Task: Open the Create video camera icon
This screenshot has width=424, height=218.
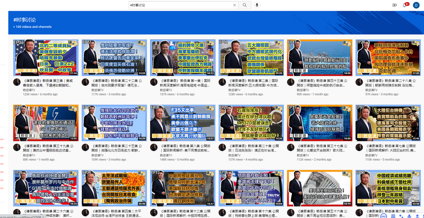Action: click(x=395, y=5)
